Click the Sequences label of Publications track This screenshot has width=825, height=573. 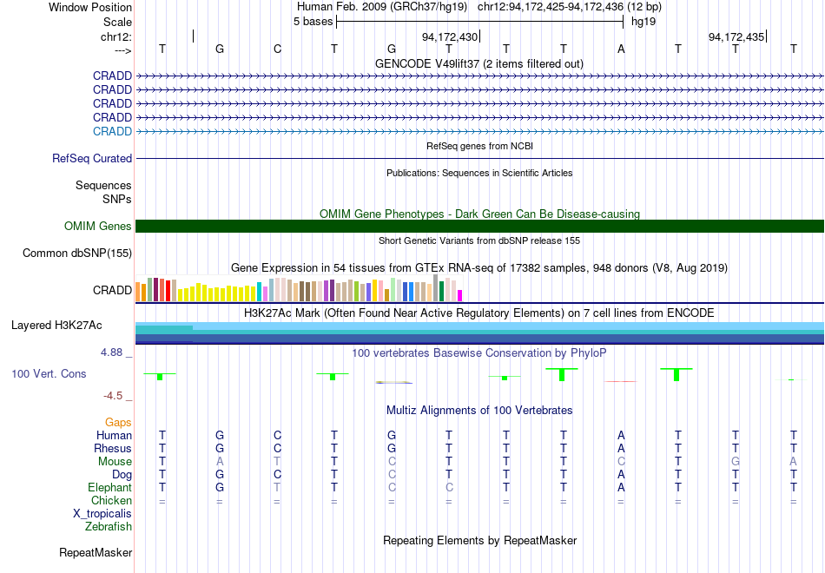(103, 185)
